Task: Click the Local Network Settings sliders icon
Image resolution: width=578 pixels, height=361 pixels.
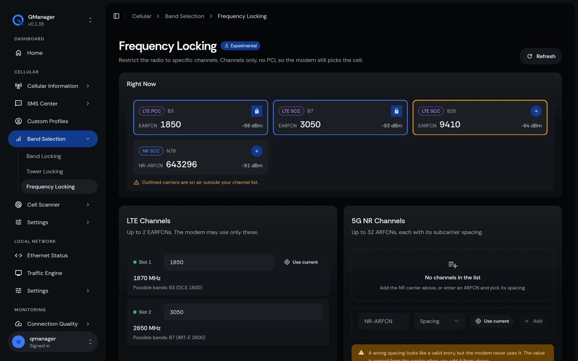Action: click(x=18, y=291)
